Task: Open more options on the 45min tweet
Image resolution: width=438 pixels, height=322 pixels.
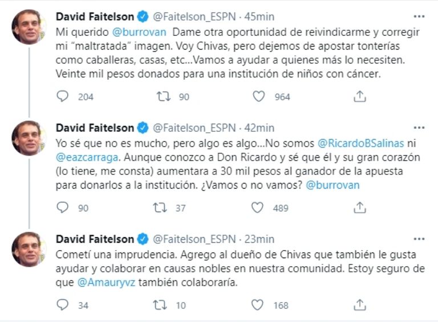Action: 419,16
